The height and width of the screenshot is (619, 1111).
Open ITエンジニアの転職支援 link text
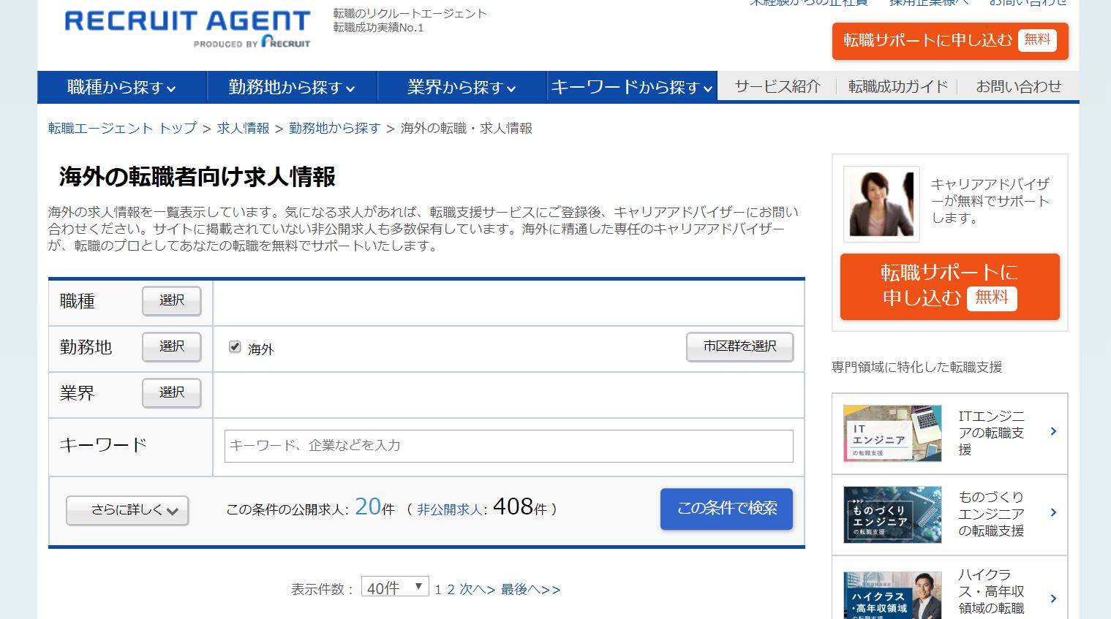[x=991, y=433]
